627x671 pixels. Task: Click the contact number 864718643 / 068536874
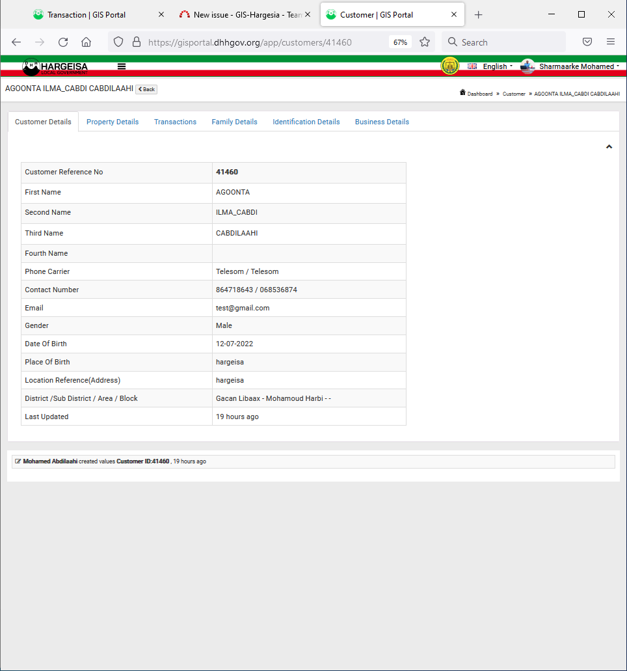(x=256, y=290)
